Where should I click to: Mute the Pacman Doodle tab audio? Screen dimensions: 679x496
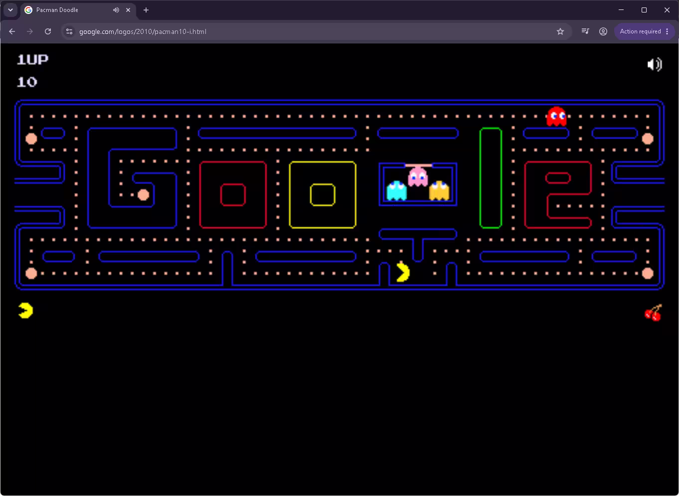click(116, 10)
